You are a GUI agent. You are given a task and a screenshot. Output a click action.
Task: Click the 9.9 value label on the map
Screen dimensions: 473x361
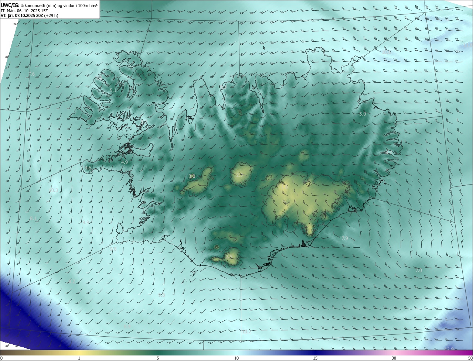point(86,222)
